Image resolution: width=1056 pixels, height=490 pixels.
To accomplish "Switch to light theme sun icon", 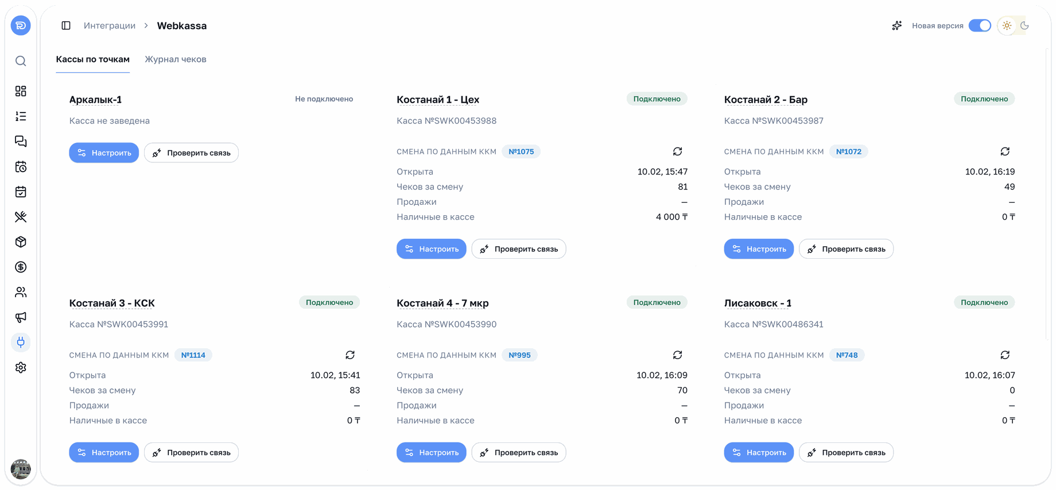I will click(1007, 26).
